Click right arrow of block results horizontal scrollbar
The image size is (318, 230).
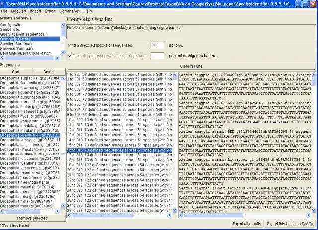tap(169, 215)
